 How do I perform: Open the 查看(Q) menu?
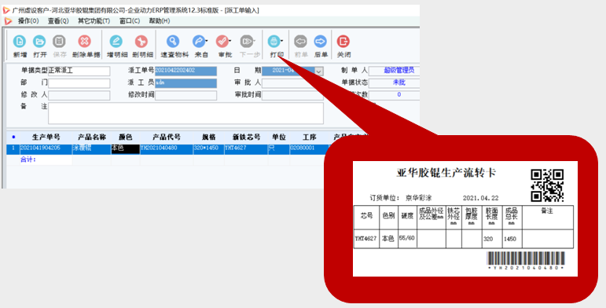tap(58, 21)
